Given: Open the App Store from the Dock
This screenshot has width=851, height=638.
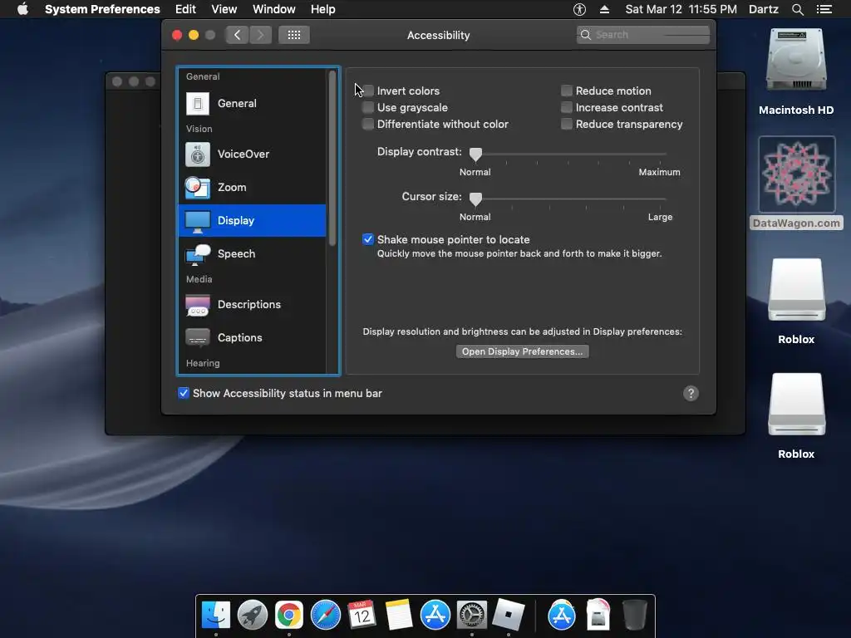Looking at the screenshot, I should (435, 616).
